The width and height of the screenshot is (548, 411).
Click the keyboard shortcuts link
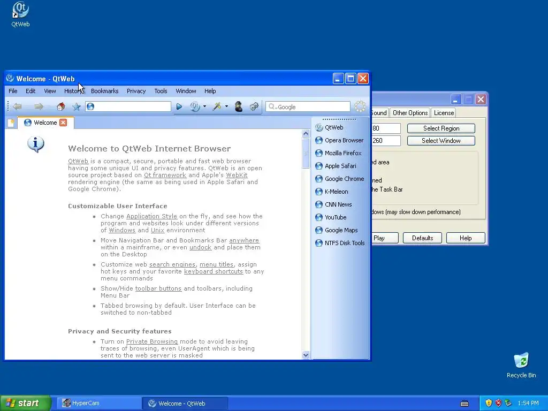213,271
